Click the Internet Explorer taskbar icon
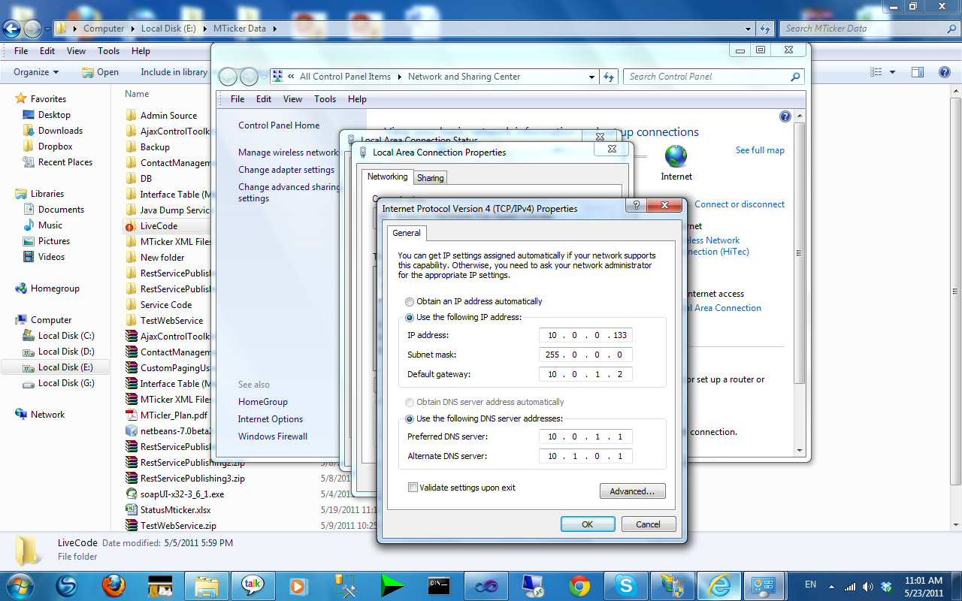The height and width of the screenshot is (601, 962). [x=718, y=584]
